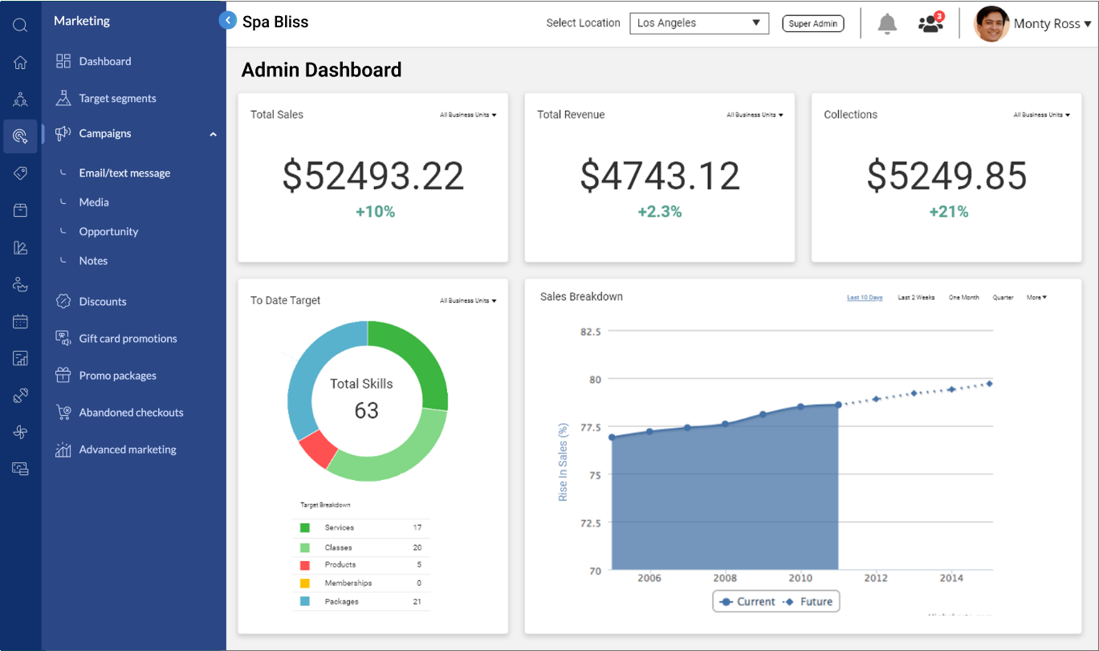
Task: Select the Last 2 Weeks range
Action: coord(916,297)
